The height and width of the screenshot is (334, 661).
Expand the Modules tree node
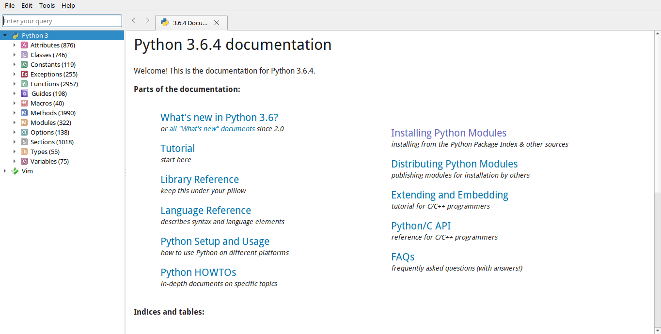[x=15, y=122]
